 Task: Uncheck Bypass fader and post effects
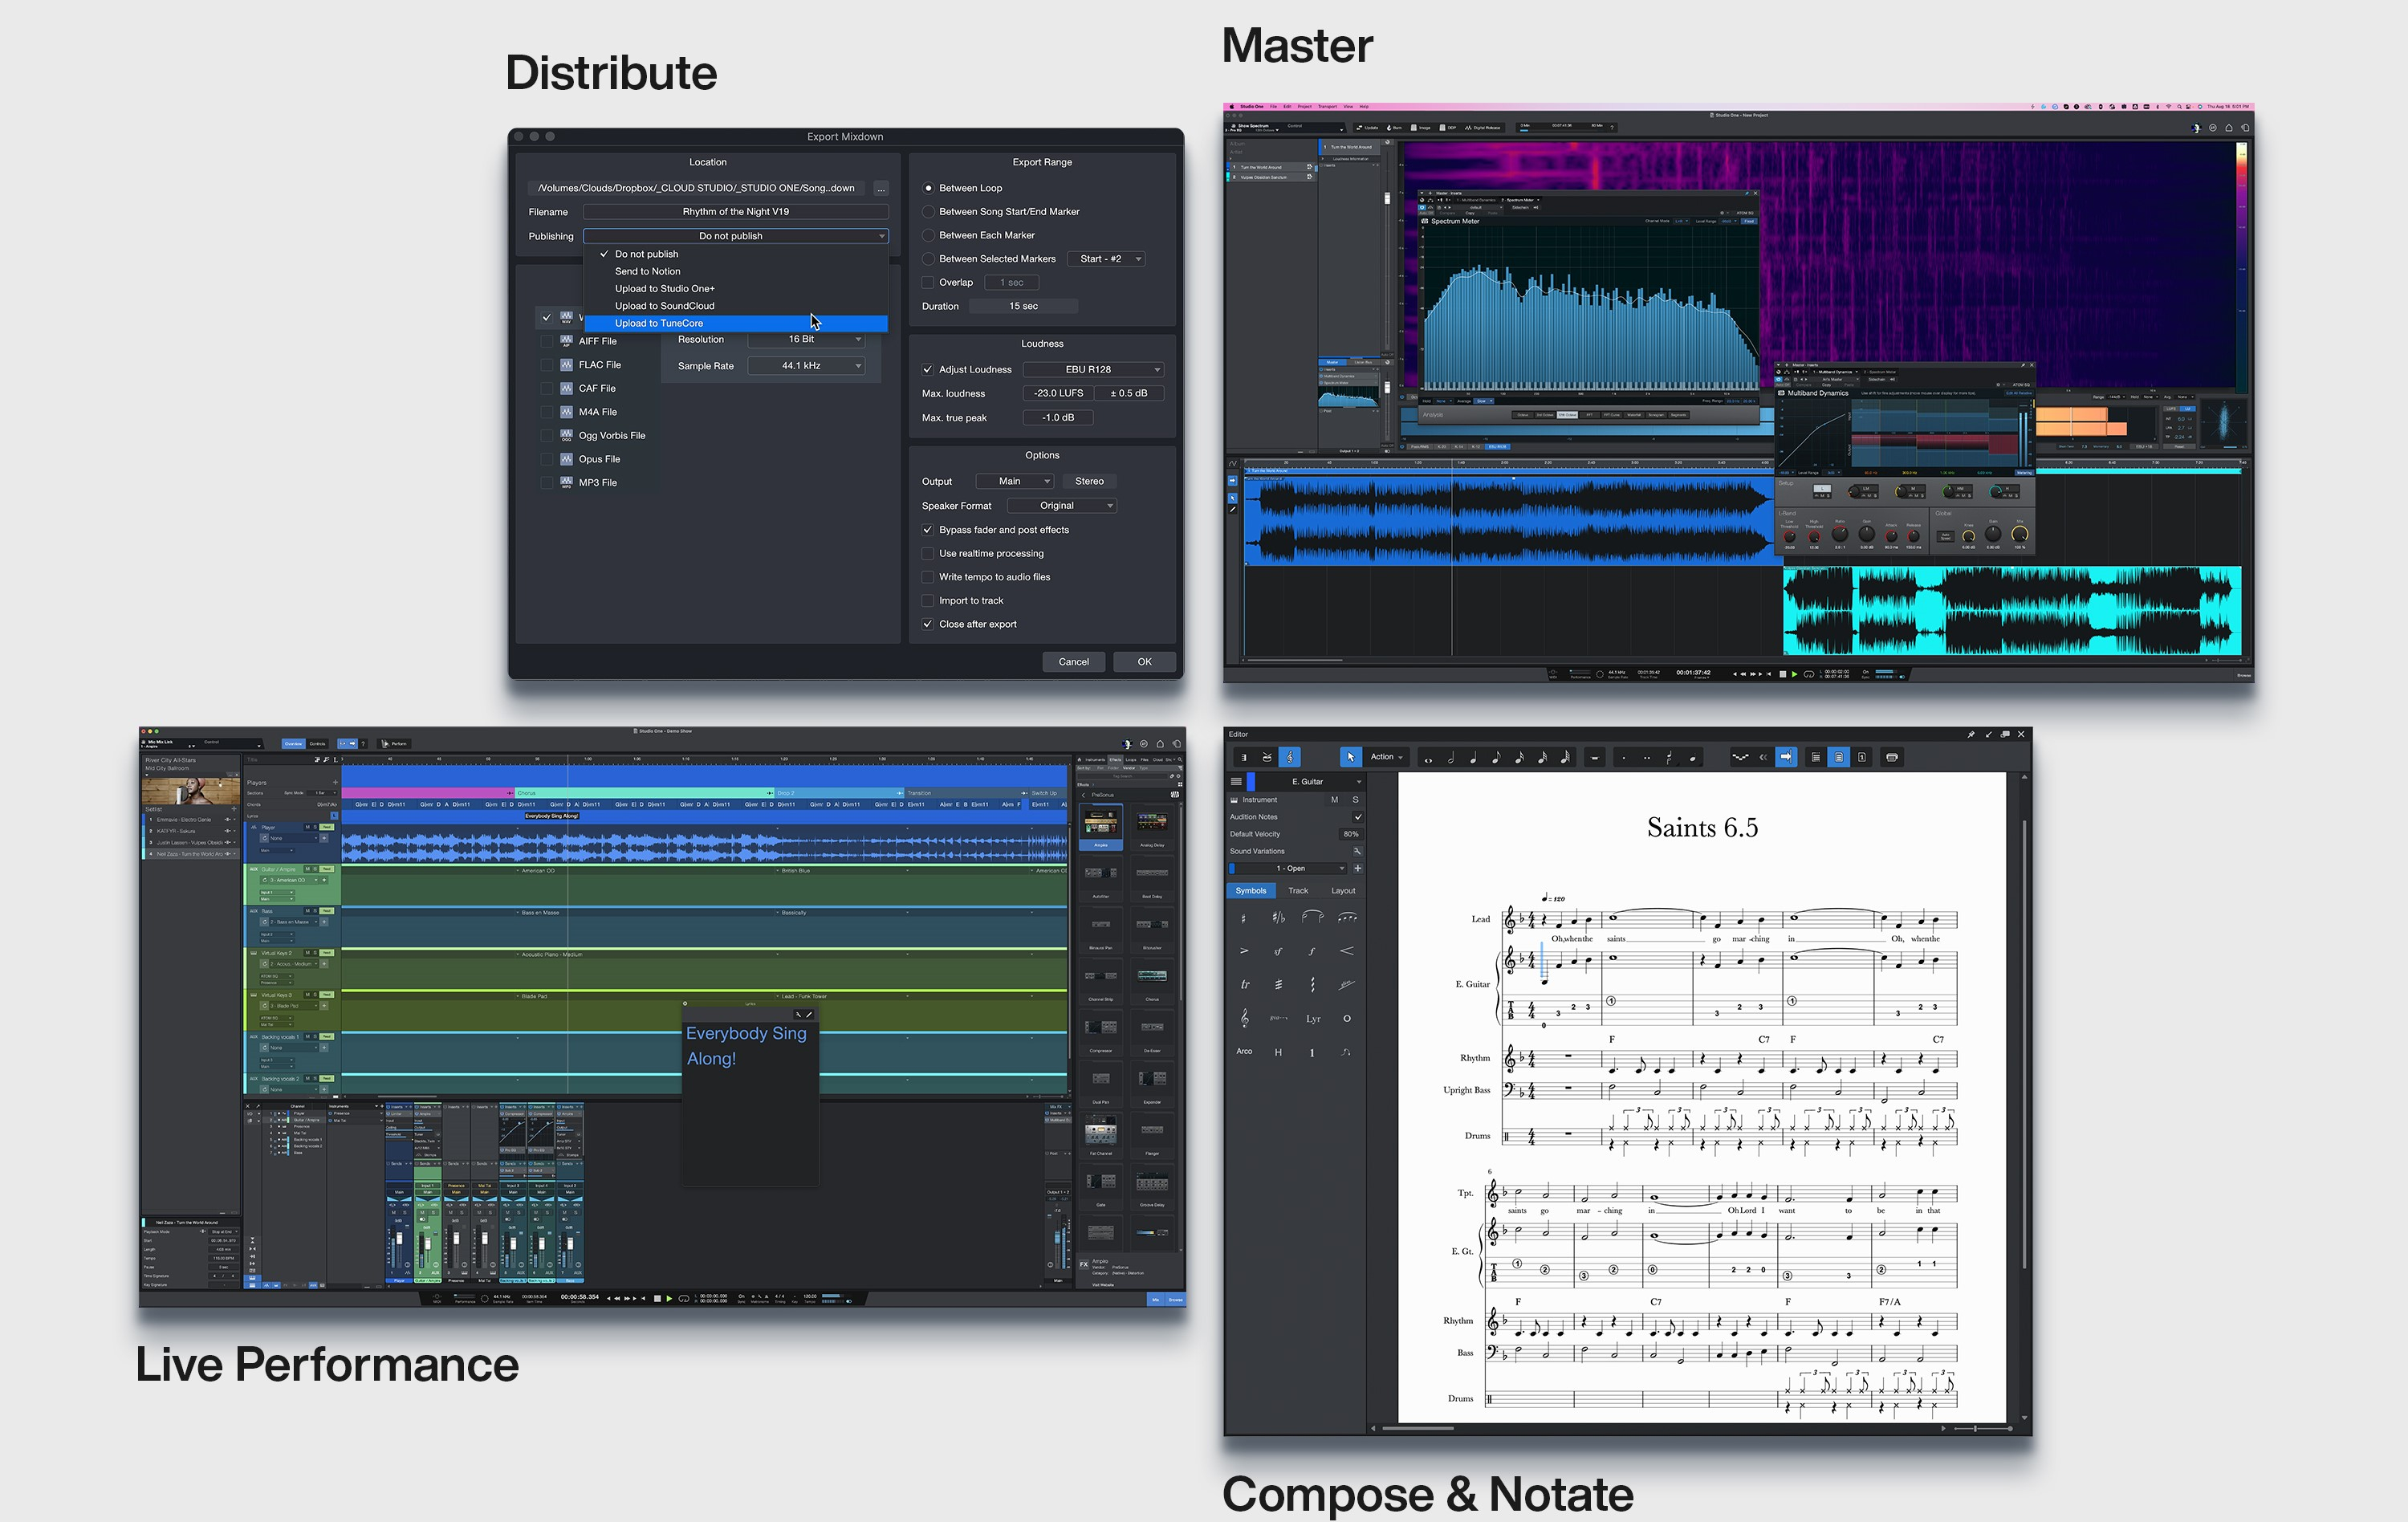(928, 530)
